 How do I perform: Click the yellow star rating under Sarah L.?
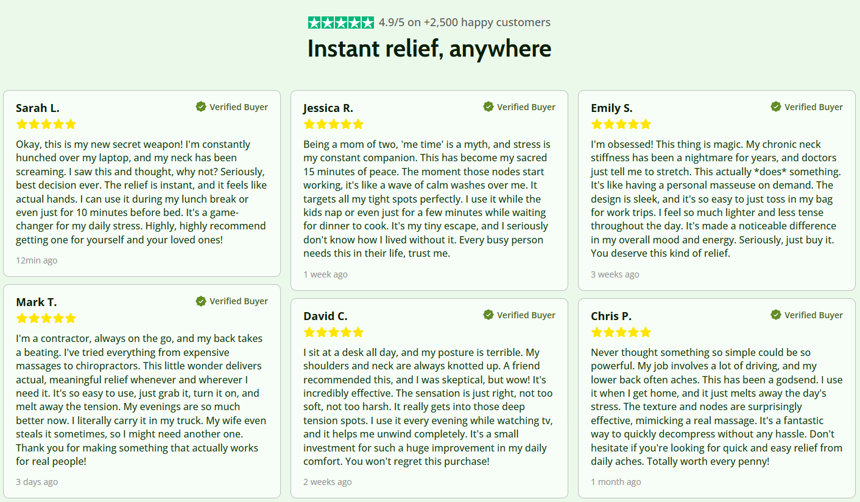[x=46, y=124]
